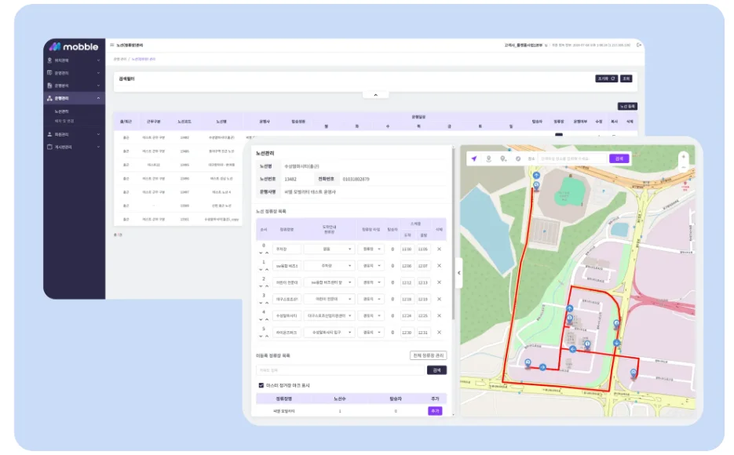This screenshot has height=455, width=734.
Task: Zoom in on the map
Action: point(683,155)
